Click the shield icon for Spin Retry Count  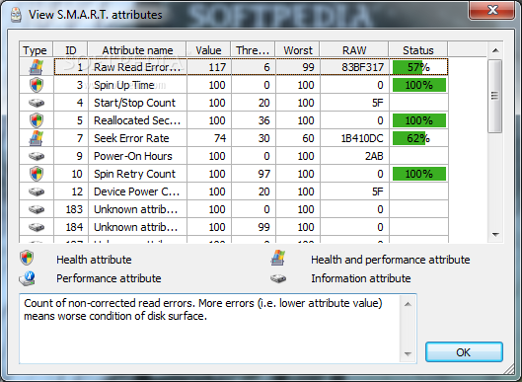37,174
